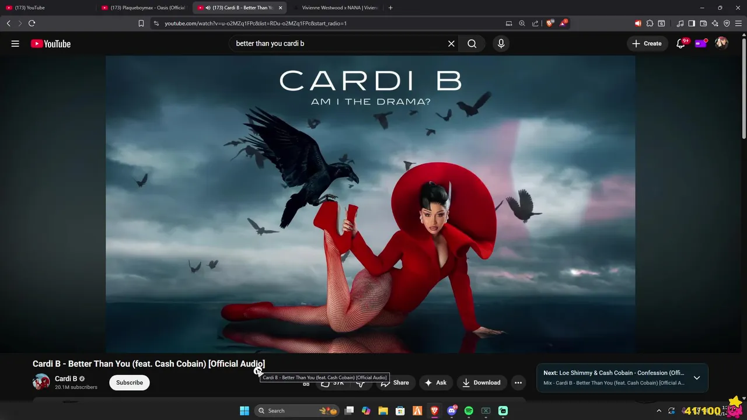Open the Brave Wallet icon

(x=703, y=23)
